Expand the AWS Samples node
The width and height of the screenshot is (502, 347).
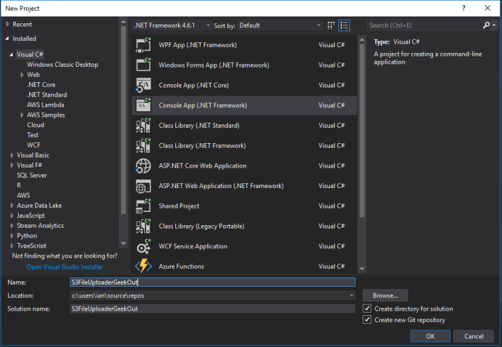(x=22, y=115)
